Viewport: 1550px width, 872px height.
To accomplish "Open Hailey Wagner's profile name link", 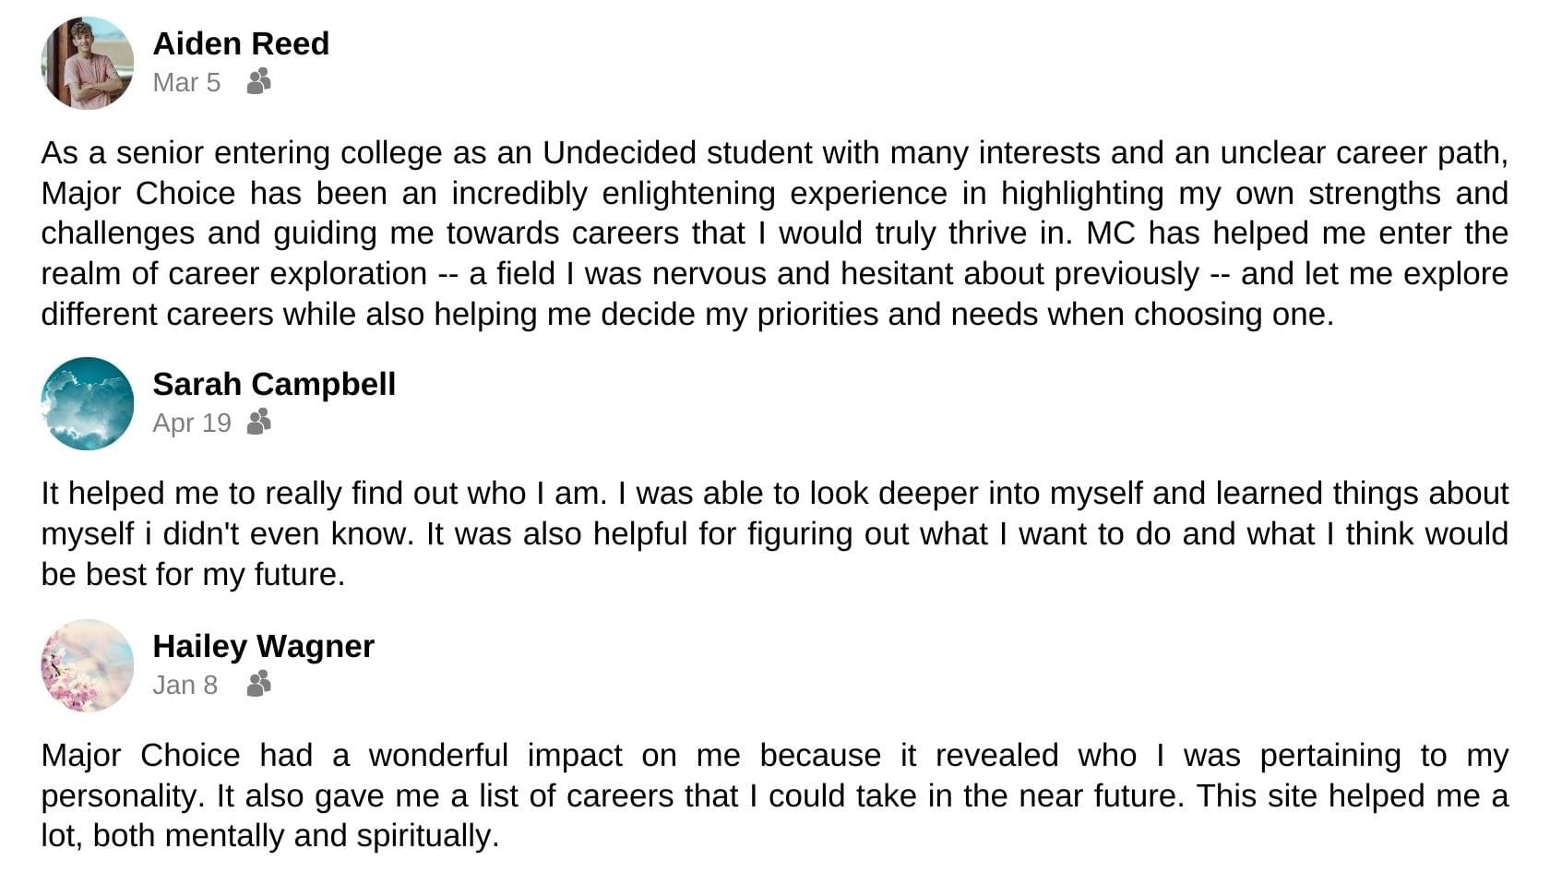I will click(x=264, y=646).
